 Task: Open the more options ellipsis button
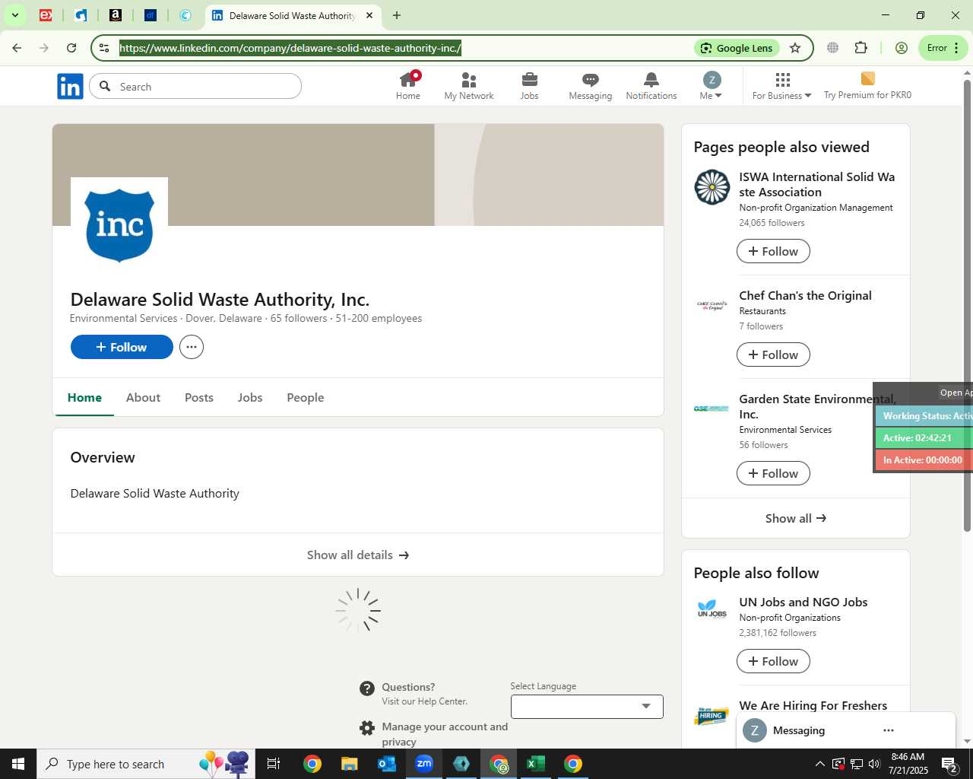click(192, 347)
